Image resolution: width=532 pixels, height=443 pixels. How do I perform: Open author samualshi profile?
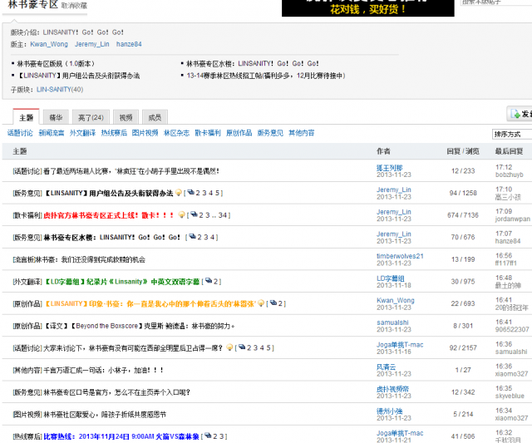point(392,322)
